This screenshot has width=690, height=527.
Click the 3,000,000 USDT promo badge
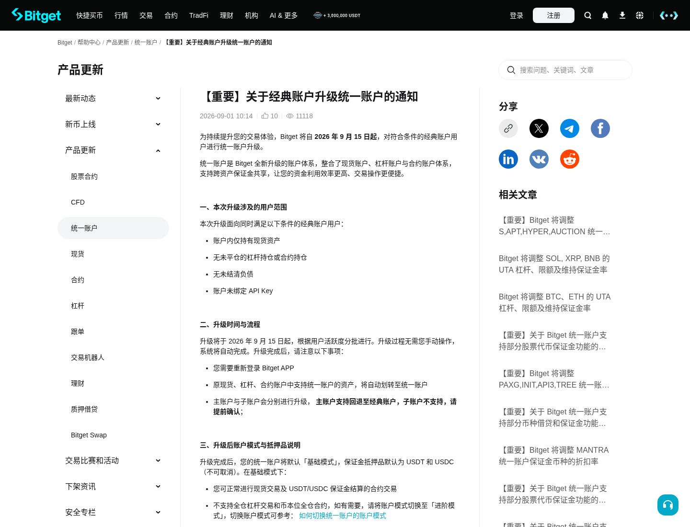tap(337, 15)
